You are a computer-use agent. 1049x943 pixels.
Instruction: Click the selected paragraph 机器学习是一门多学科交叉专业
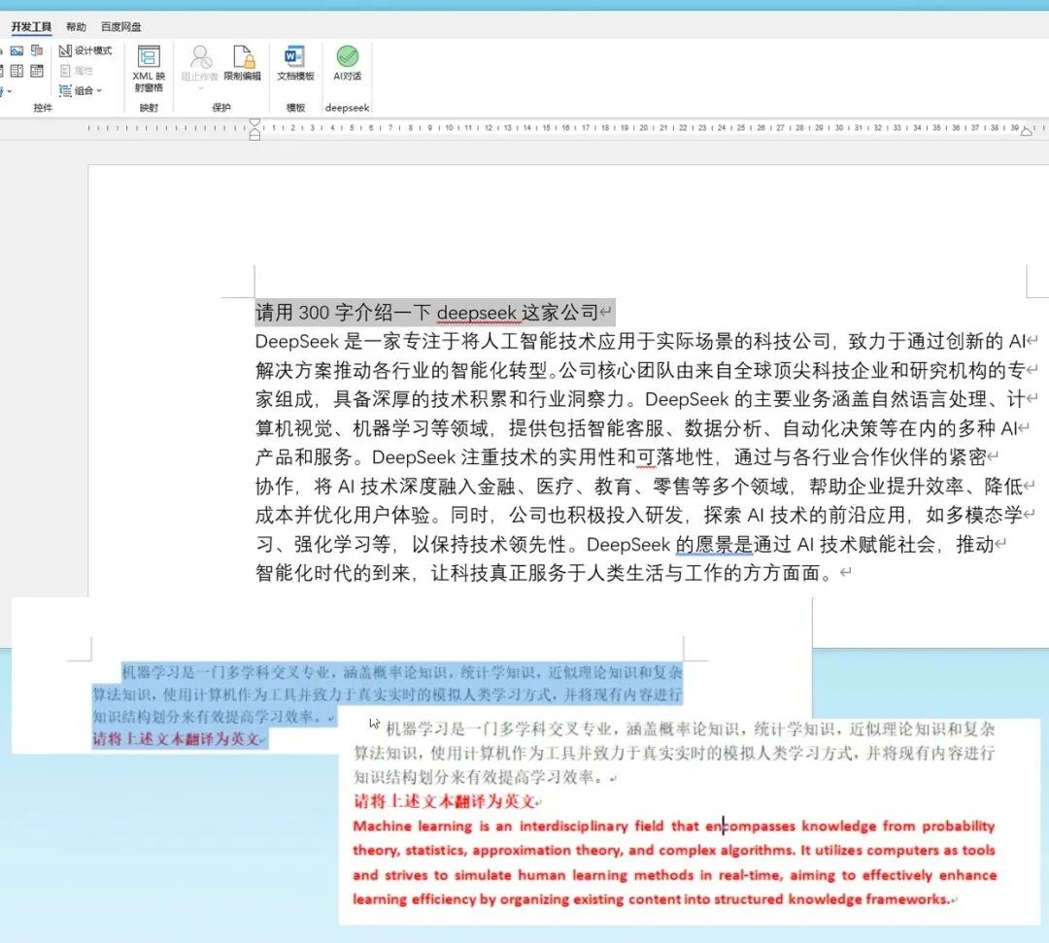(x=388, y=694)
